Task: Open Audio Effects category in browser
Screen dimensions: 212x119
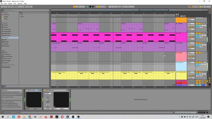Action: tap(8, 31)
